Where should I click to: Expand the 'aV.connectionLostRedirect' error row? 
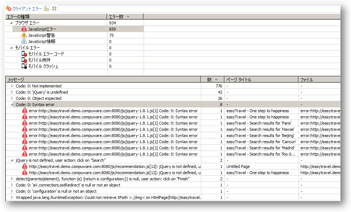(x=12, y=185)
